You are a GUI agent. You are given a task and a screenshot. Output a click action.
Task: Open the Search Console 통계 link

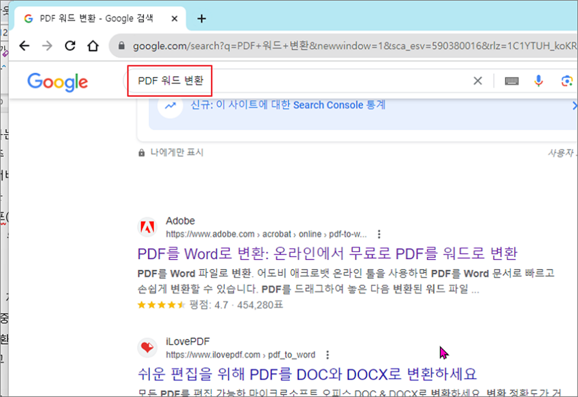click(x=288, y=105)
